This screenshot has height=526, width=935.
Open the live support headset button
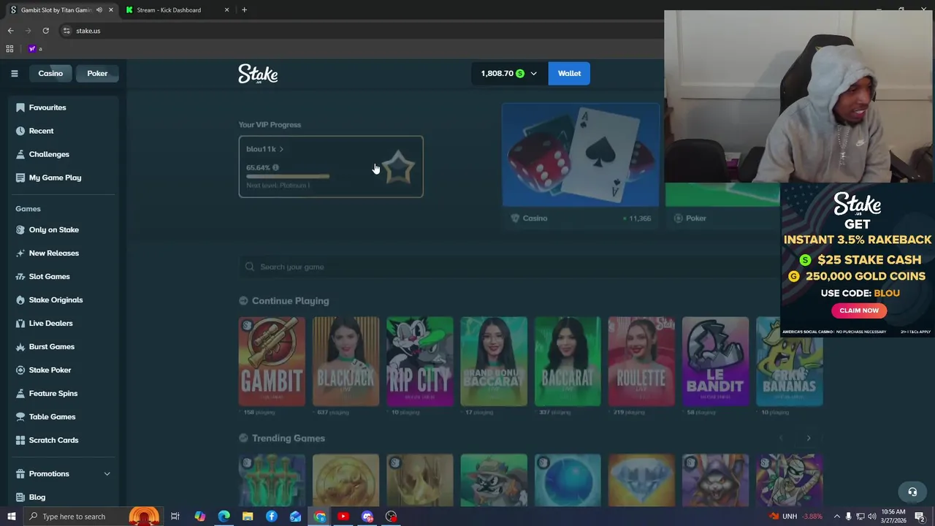912,492
